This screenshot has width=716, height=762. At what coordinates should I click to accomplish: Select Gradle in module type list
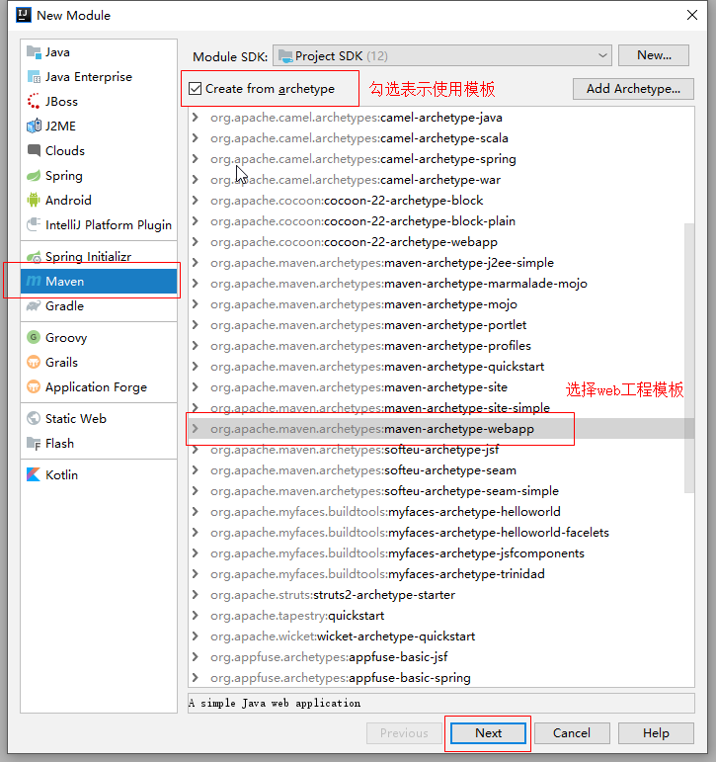(x=99, y=305)
